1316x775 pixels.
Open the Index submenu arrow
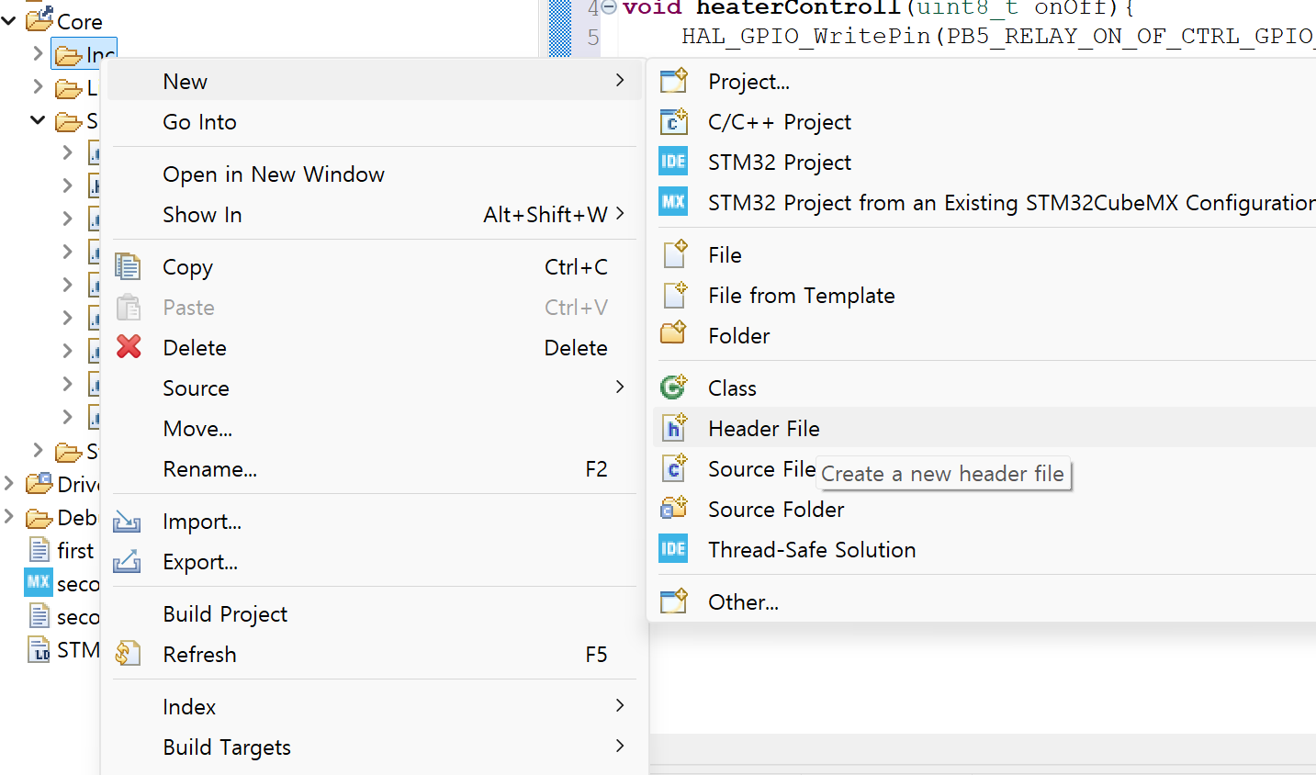(x=621, y=705)
